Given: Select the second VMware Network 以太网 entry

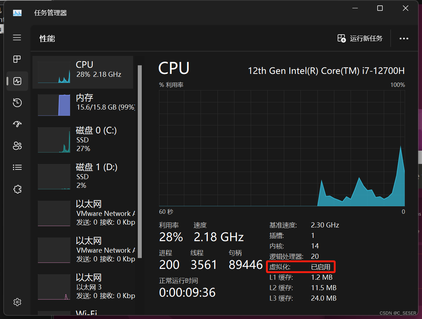Looking at the screenshot, I should tap(83, 250).
